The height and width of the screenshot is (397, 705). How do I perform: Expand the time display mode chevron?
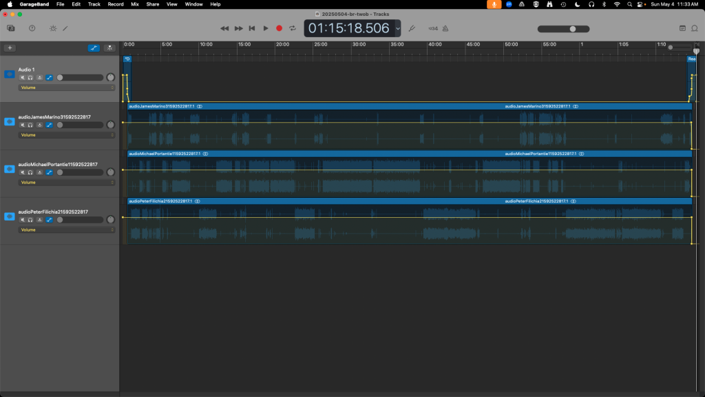point(398,28)
